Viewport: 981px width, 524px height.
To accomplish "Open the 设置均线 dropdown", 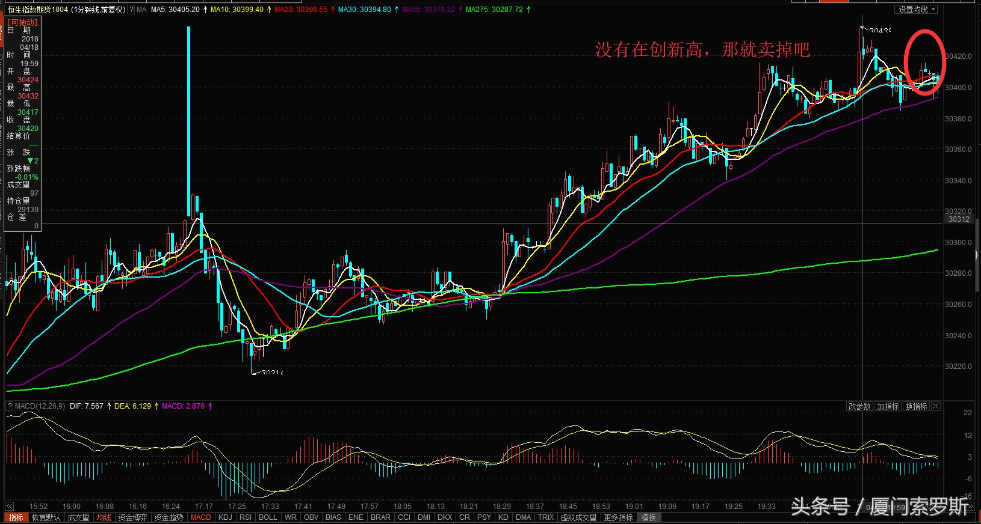I will click(x=917, y=10).
